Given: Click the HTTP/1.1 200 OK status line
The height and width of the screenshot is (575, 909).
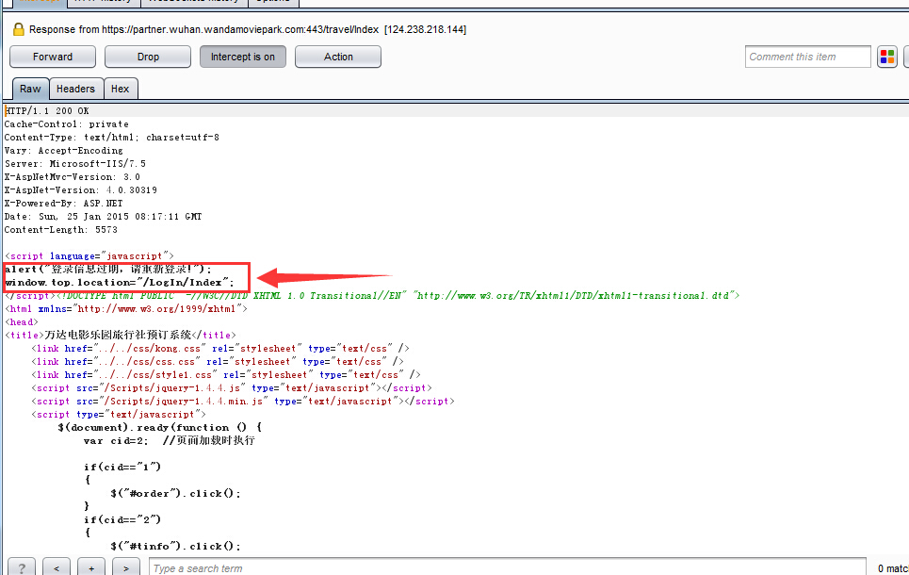Looking at the screenshot, I should (x=47, y=111).
